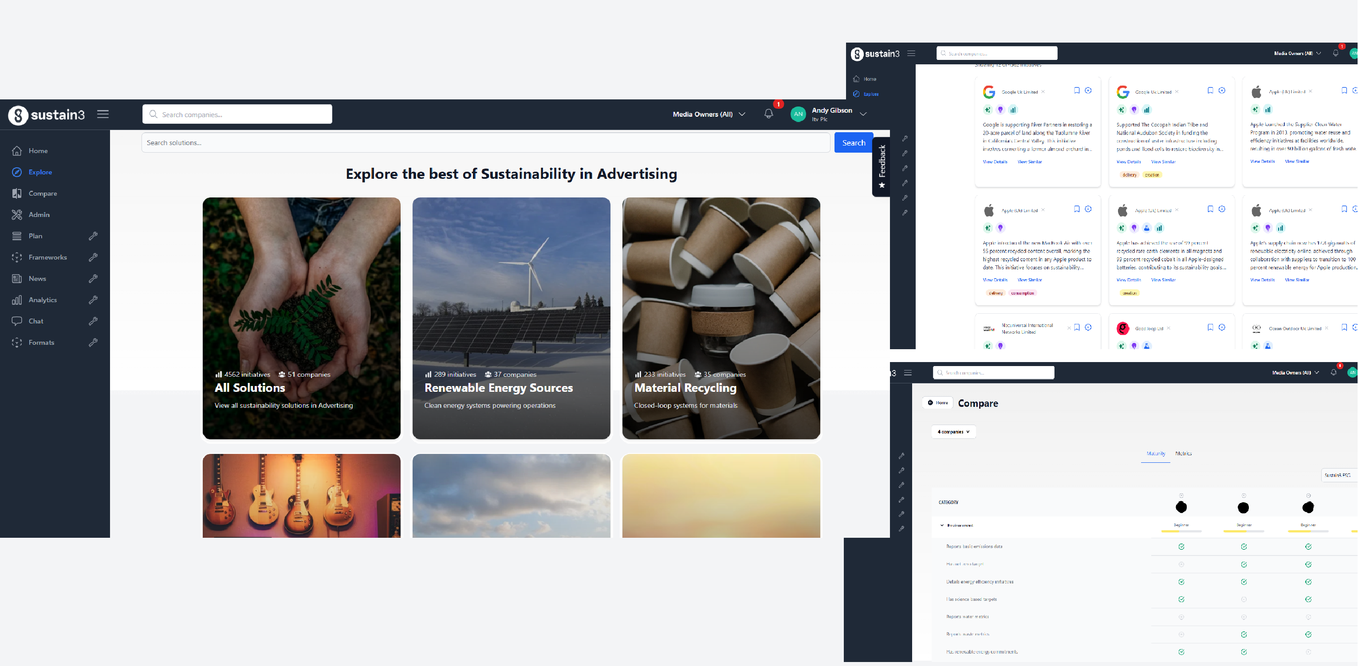Focus main window Search companies field
The image size is (1358, 666).
point(237,114)
